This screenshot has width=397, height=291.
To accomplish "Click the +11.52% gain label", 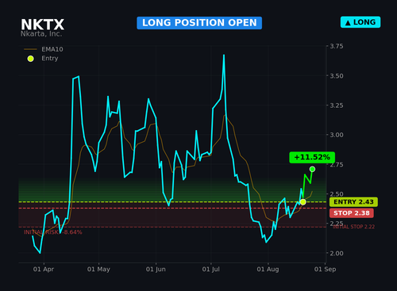I will tap(312, 157).
